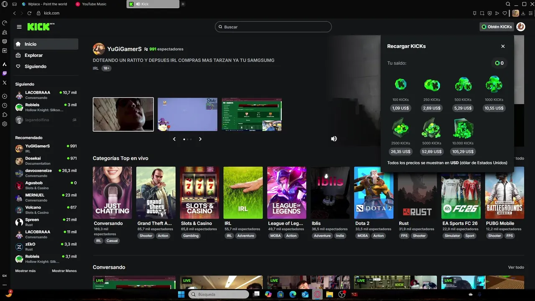Screen dimensions: 535x301
Task: Open the Explorar section
Action: pos(46,55)
